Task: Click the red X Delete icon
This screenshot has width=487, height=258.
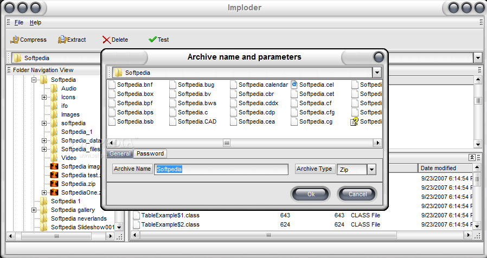Action: pyautogui.click(x=106, y=40)
